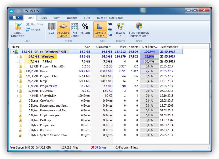Image resolution: width=219 pixels, height=159 pixels.
Task: Sort by the Files column header
Action: 120,47
